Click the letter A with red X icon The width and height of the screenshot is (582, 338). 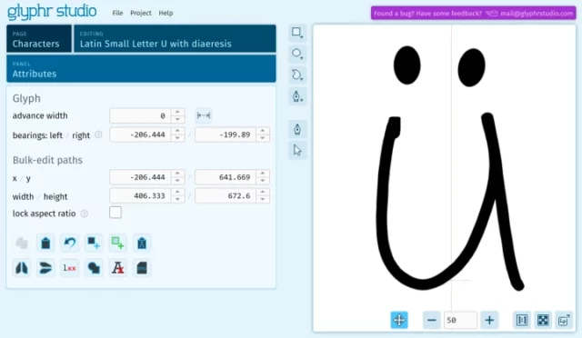117,267
